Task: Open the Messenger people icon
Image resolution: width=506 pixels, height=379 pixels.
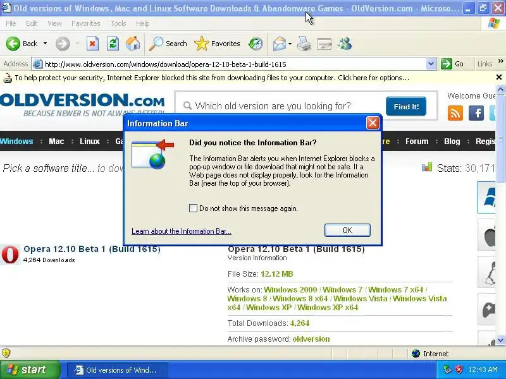Action: point(345,44)
